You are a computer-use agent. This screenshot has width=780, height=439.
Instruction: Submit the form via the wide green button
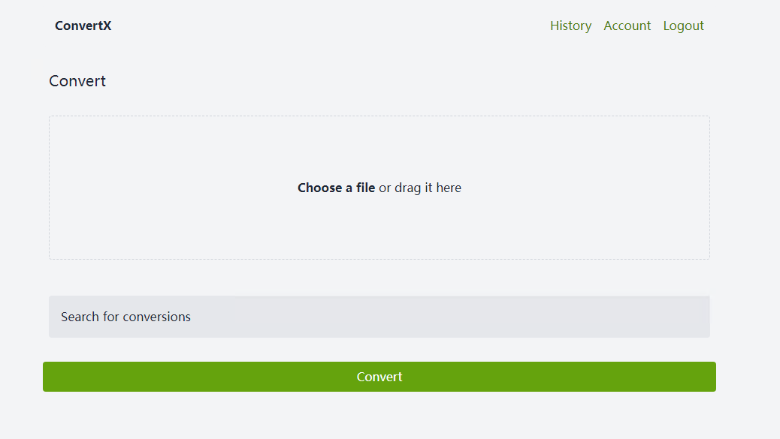[379, 377]
